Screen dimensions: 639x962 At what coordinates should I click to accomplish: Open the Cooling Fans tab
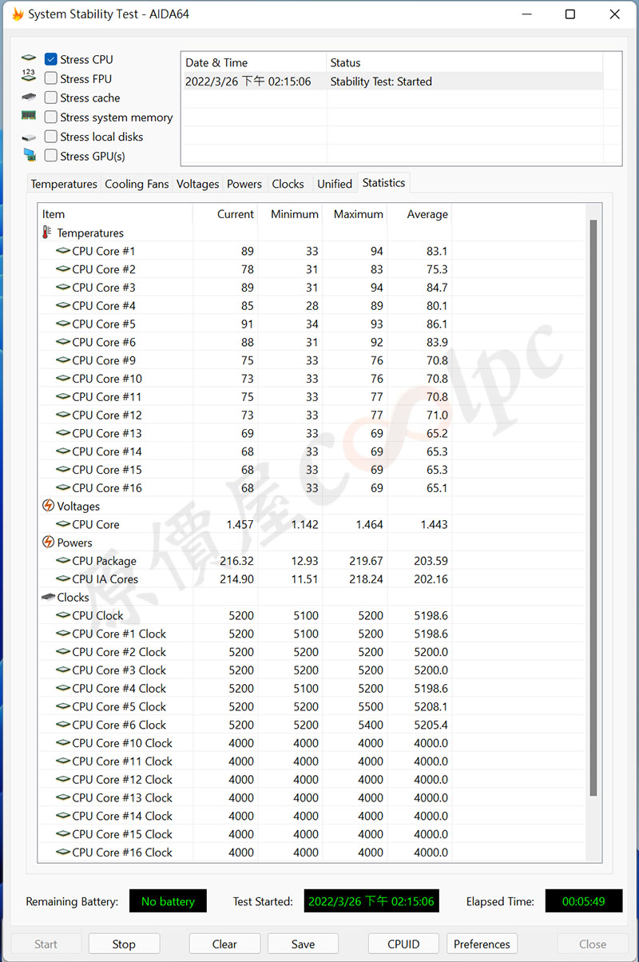click(x=137, y=184)
